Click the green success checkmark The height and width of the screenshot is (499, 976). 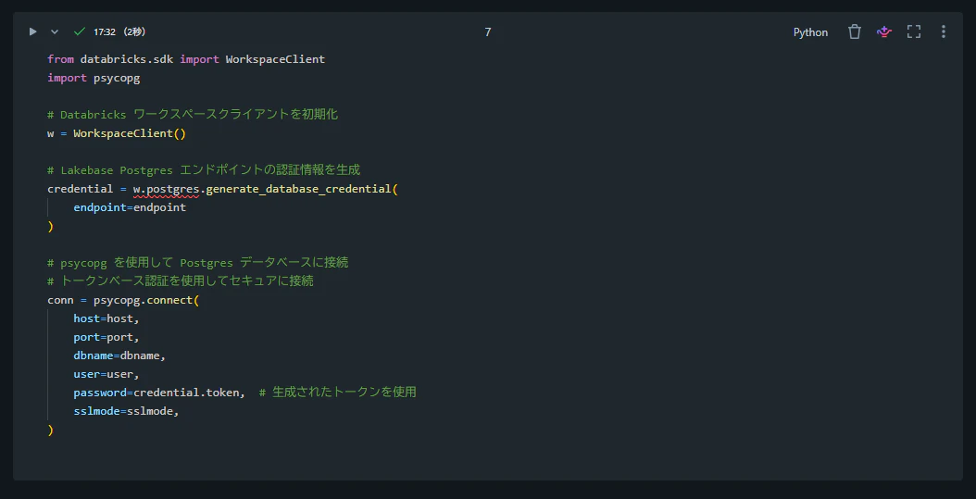[x=79, y=31]
